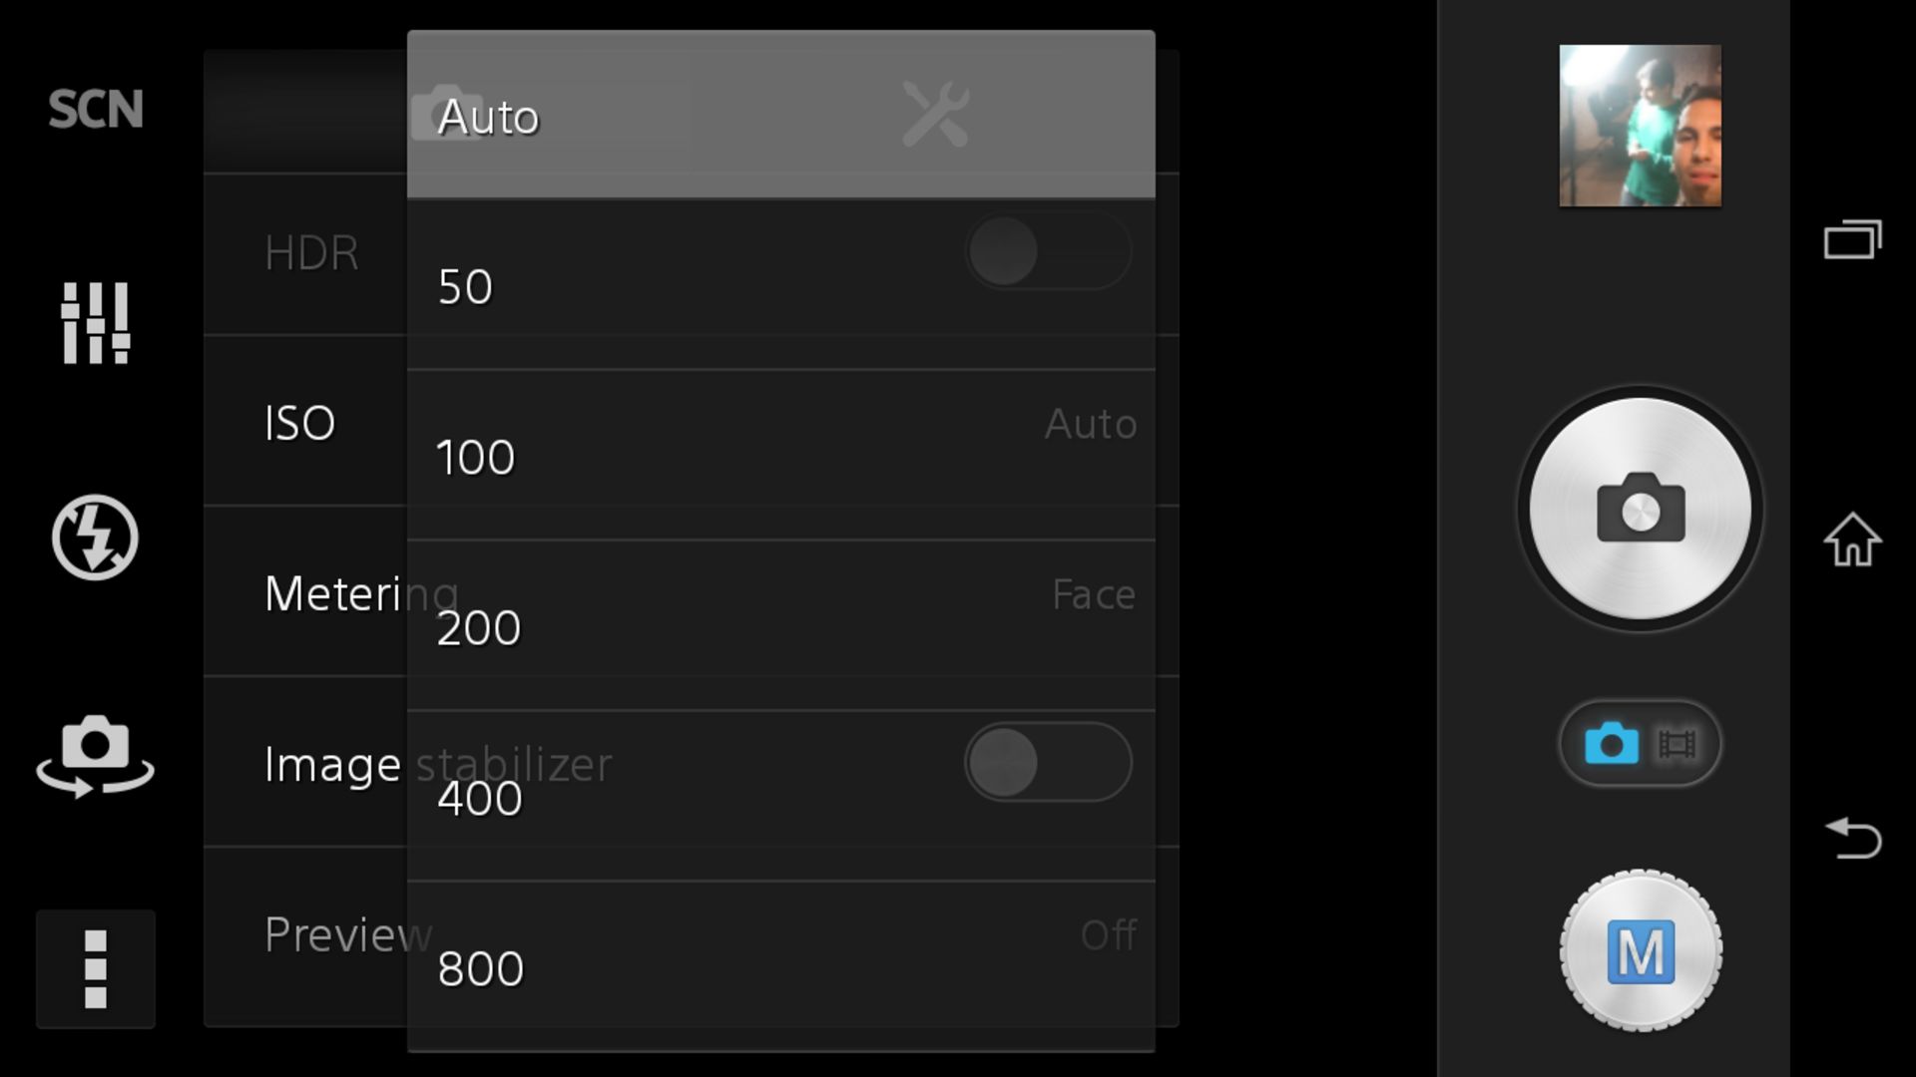Set ISO value to 800

(x=780, y=967)
